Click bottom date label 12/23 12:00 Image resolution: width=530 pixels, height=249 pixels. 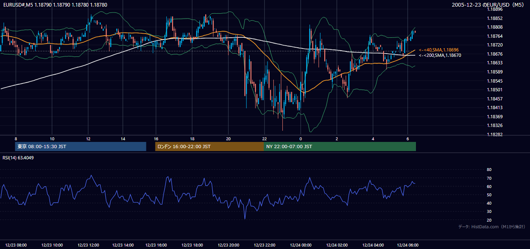tap(88, 245)
